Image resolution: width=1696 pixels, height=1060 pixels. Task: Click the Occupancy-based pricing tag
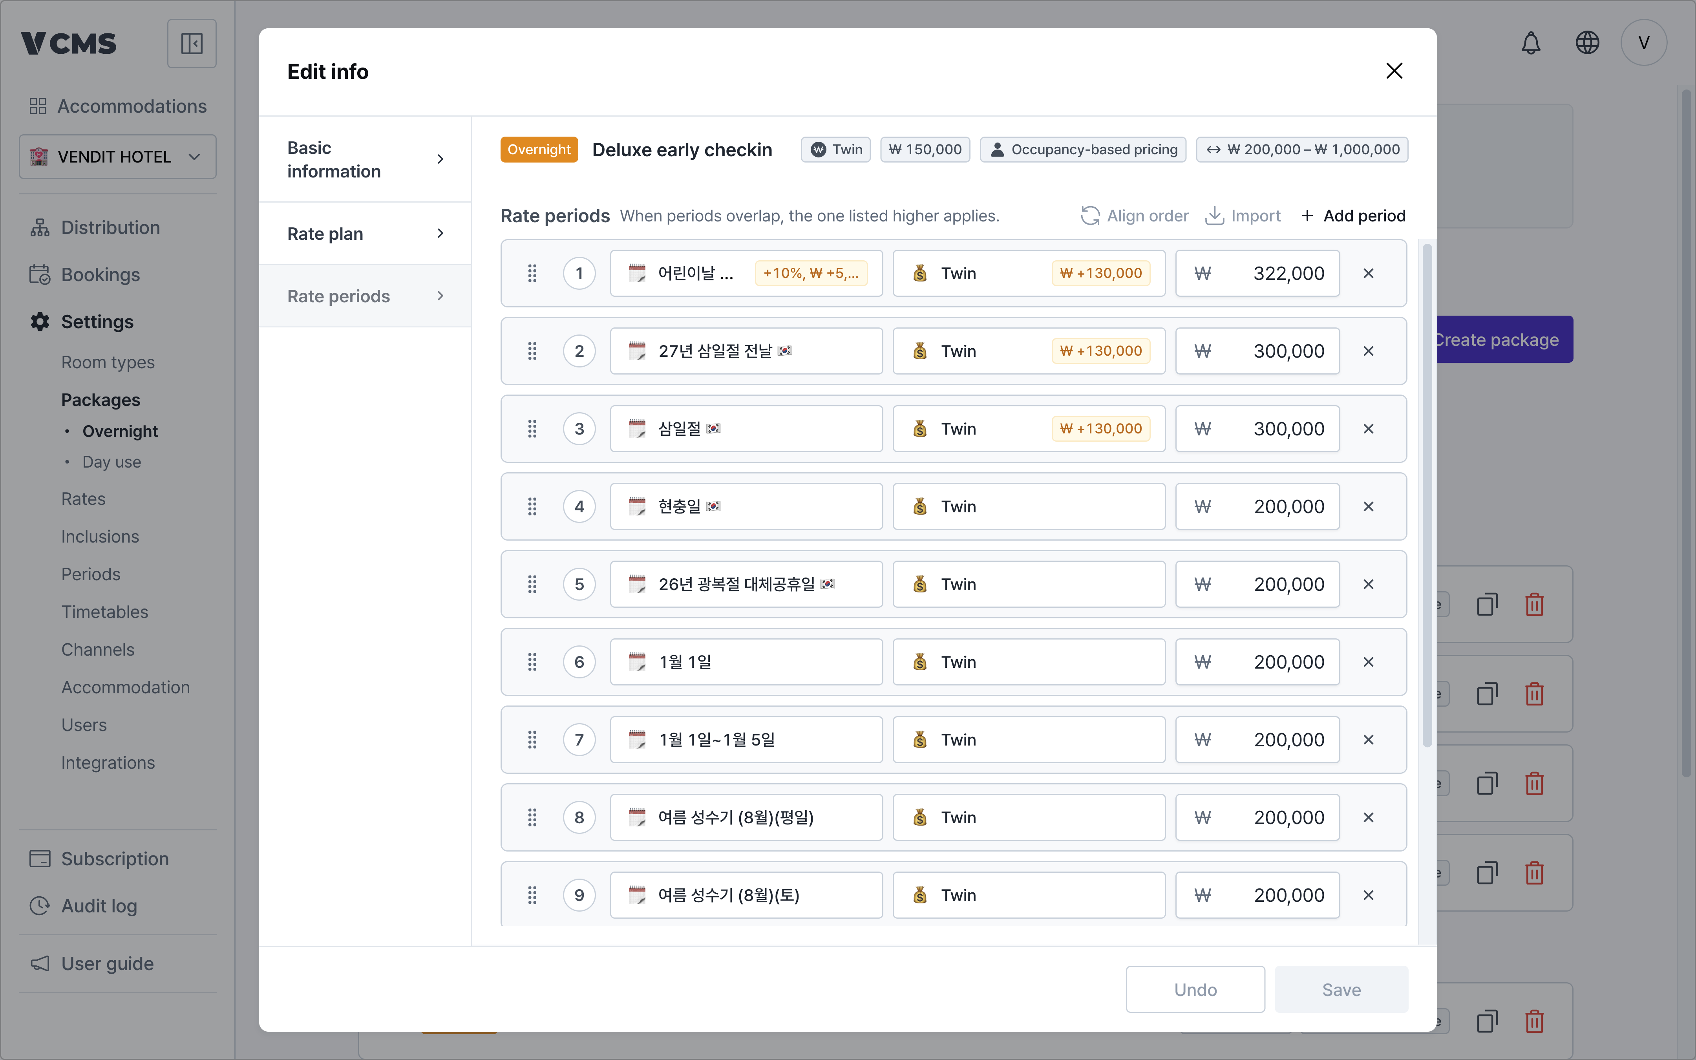click(1083, 149)
